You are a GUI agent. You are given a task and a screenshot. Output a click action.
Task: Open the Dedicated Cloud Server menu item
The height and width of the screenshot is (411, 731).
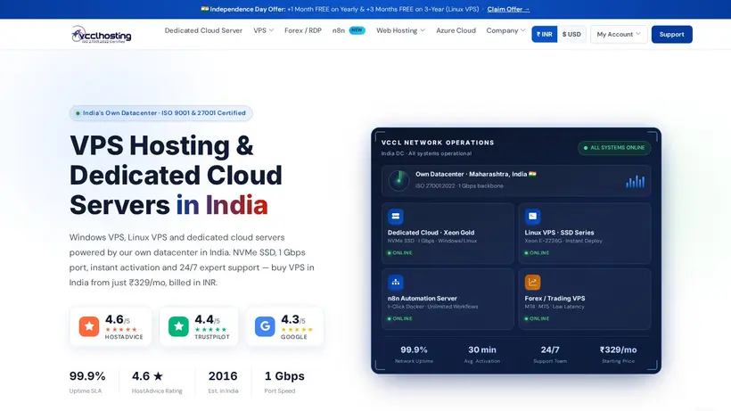click(203, 30)
